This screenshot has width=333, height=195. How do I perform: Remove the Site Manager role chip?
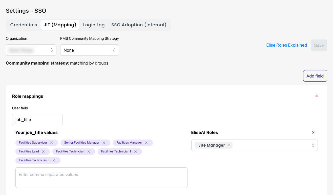pyautogui.click(x=229, y=145)
